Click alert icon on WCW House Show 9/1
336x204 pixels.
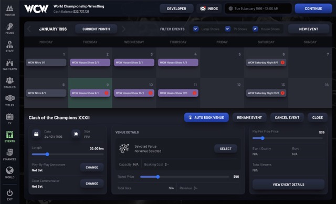pyautogui.click(x=107, y=93)
